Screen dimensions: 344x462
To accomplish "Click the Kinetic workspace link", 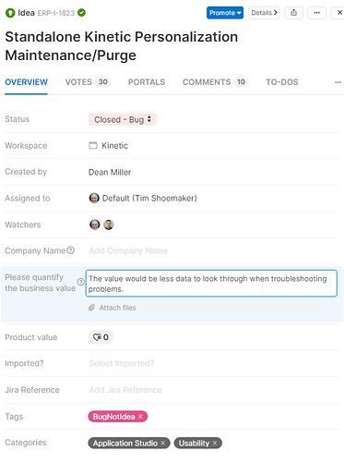I will pyautogui.click(x=114, y=146).
